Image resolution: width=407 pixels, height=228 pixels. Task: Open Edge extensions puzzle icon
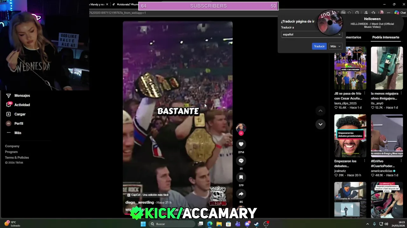(357, 13)
